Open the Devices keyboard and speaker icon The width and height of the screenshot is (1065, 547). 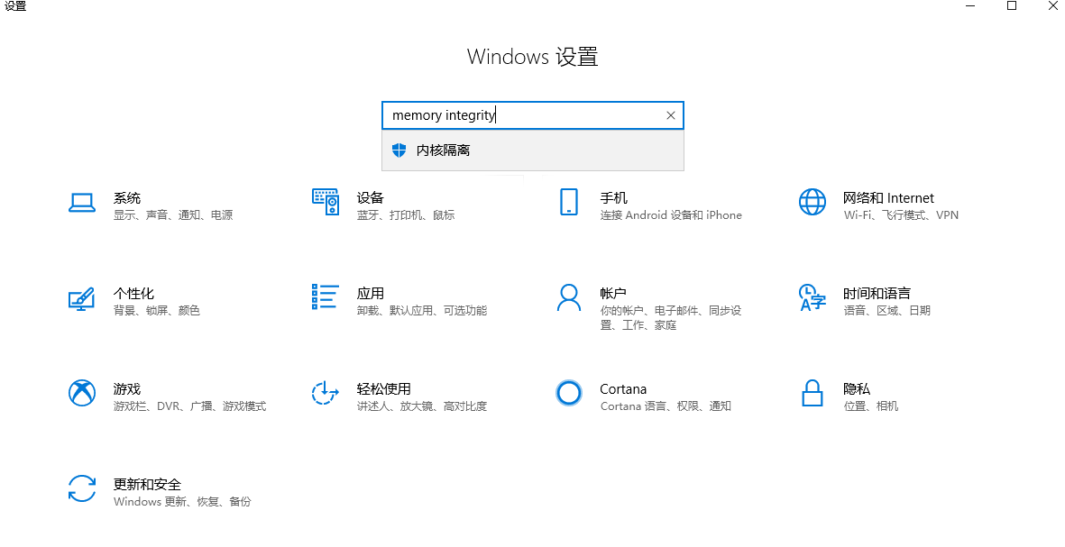pyautogui.click(x=325, y=203)
